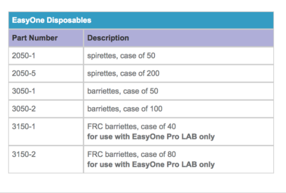The image size is (286, 193).
Task: Click part number 3050-1
Action: [x=23, y=91]
